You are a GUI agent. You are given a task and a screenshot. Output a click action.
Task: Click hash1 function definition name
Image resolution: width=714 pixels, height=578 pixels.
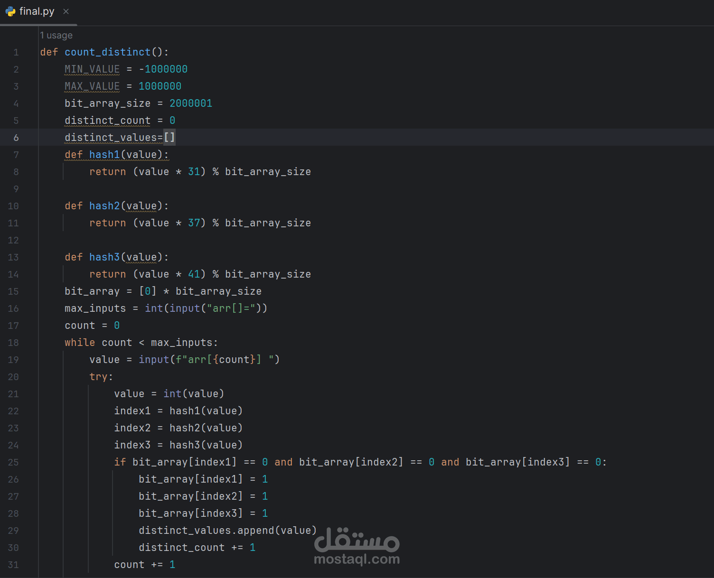104,155
